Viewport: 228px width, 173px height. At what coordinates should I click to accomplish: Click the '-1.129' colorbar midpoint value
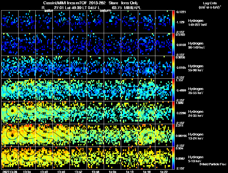pyautogui.click(x=180, y=22)
